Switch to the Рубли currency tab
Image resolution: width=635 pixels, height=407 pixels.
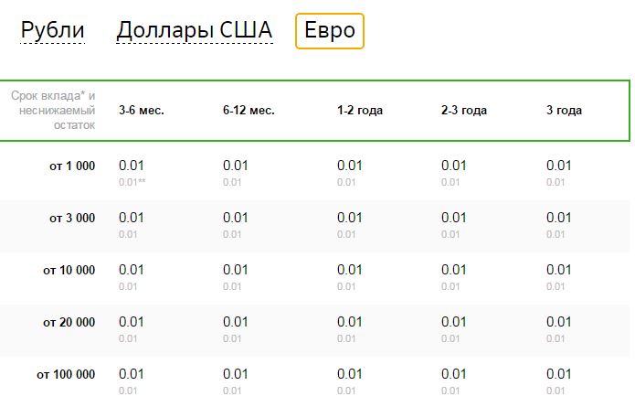(x=52, y=30)
